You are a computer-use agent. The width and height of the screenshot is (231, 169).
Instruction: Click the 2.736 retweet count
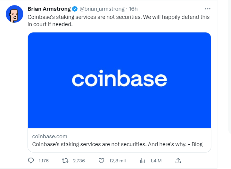(x=79, y=161)
